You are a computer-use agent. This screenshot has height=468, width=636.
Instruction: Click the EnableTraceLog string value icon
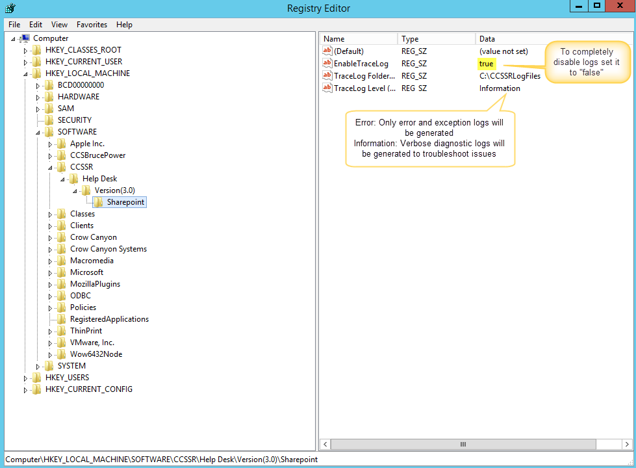pos(327,64)
